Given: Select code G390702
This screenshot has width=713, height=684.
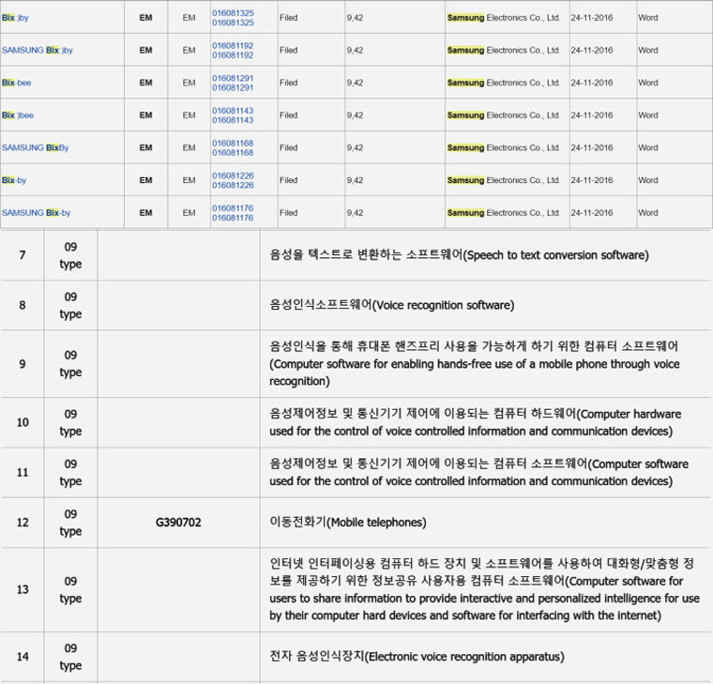Looking at the screenshot, I should click(x=178, y=522).
